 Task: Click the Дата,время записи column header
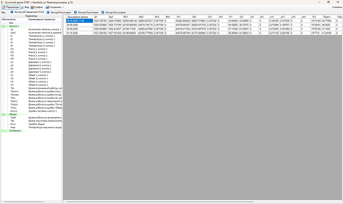80,17
